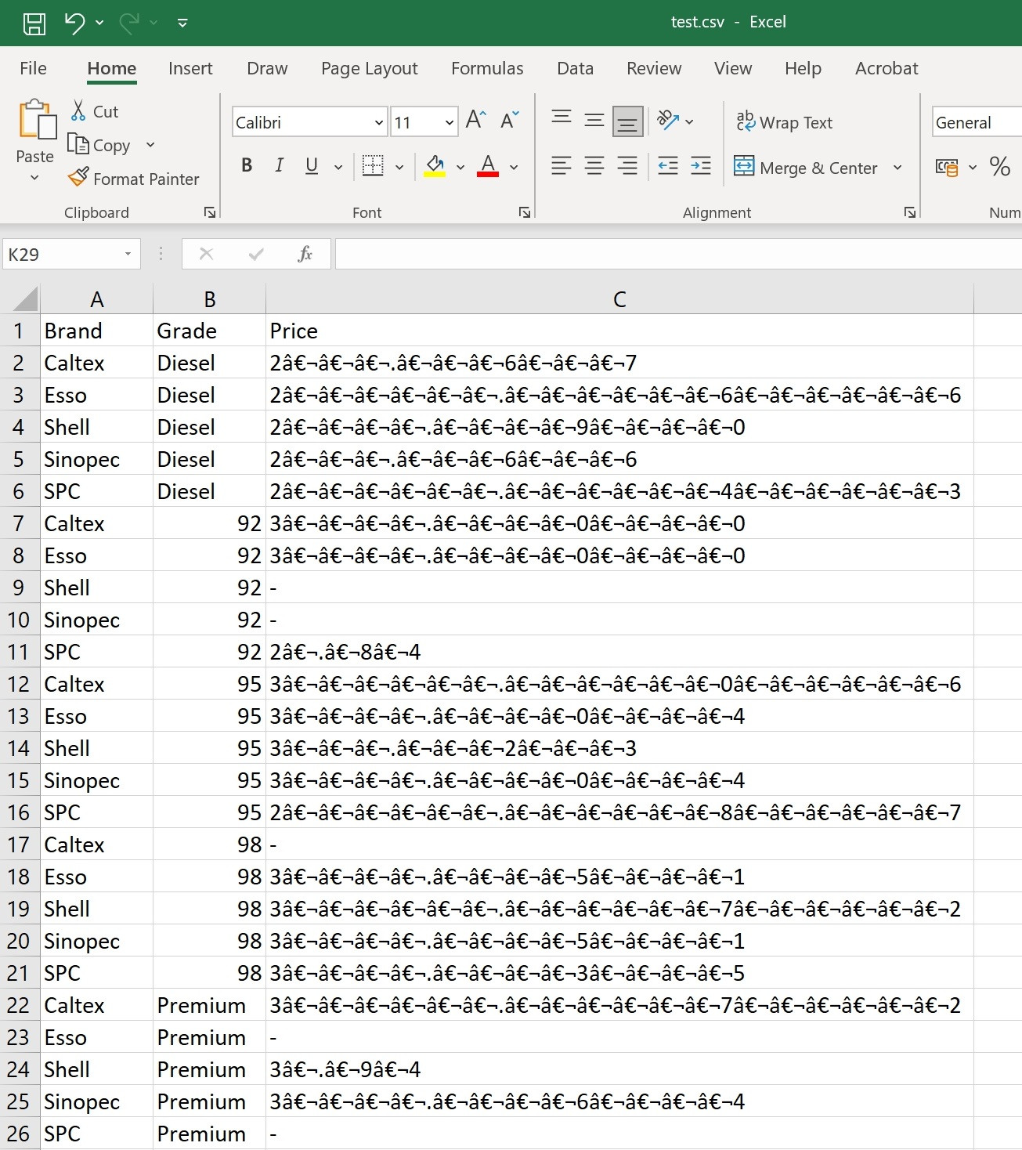Click Increase Indent icon
1022x1150 pixels.
pyautogui.click(x=701, y=165)
